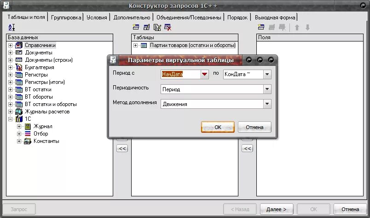Click the Документы icon in the tree
This screenshot has height=218, width=370.
(19, 53)
